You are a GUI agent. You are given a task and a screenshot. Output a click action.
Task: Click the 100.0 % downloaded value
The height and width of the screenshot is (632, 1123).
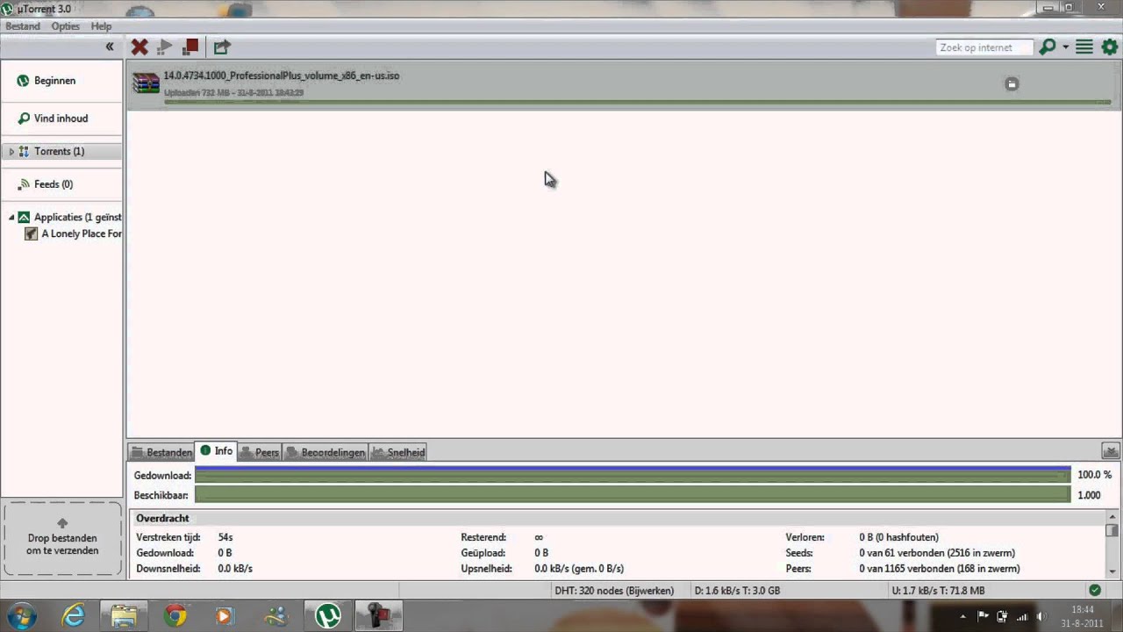[1094, 475]
